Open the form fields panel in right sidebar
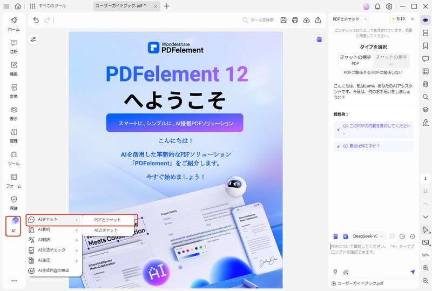This screenshot has width=432, height=291. click(426, 71)
